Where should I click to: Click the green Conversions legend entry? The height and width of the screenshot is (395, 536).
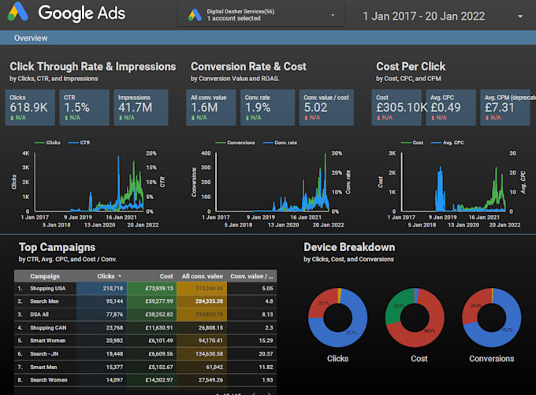(235, 142)
